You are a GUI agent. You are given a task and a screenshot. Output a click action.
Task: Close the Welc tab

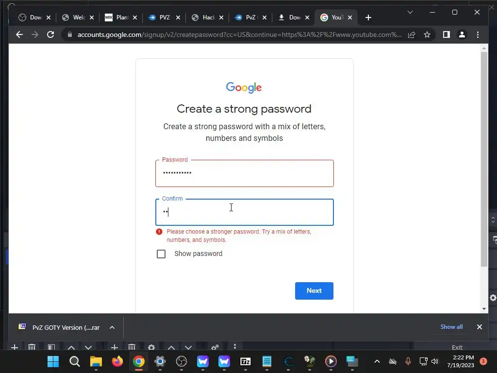pos(92,17)
